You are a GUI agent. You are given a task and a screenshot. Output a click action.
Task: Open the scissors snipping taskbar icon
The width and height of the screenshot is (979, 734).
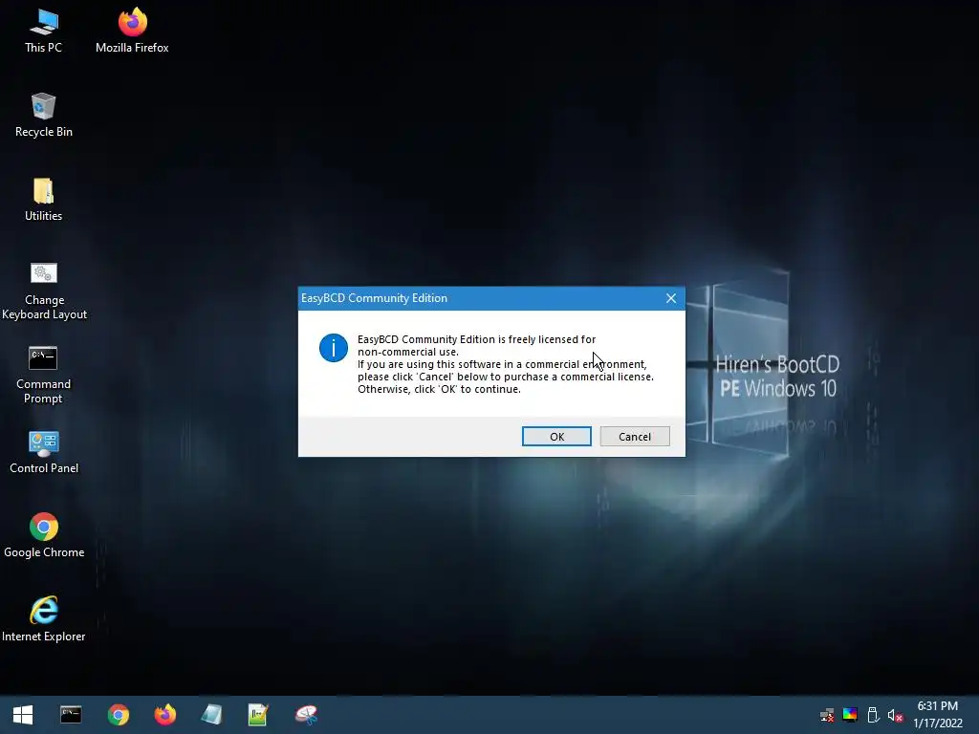(306, 715)
